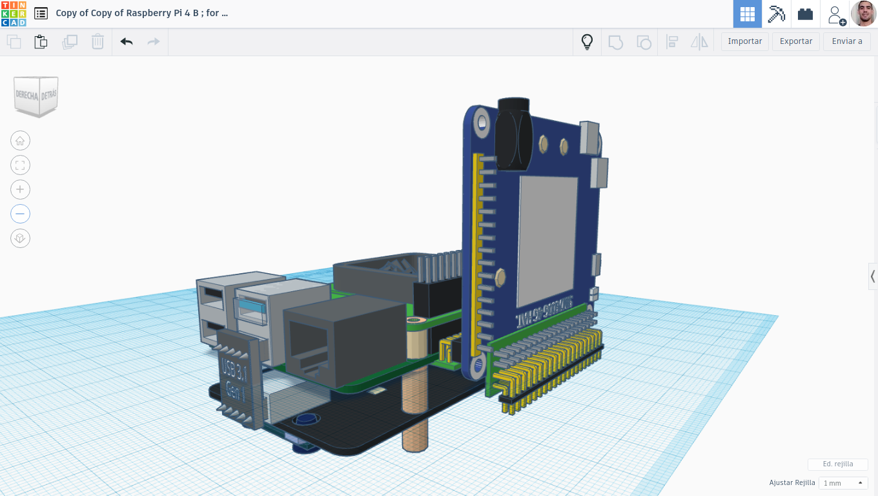This screenshot has width=878, height=496.
Task: Click the Ed. rejilla button
Action: (838, 464)
